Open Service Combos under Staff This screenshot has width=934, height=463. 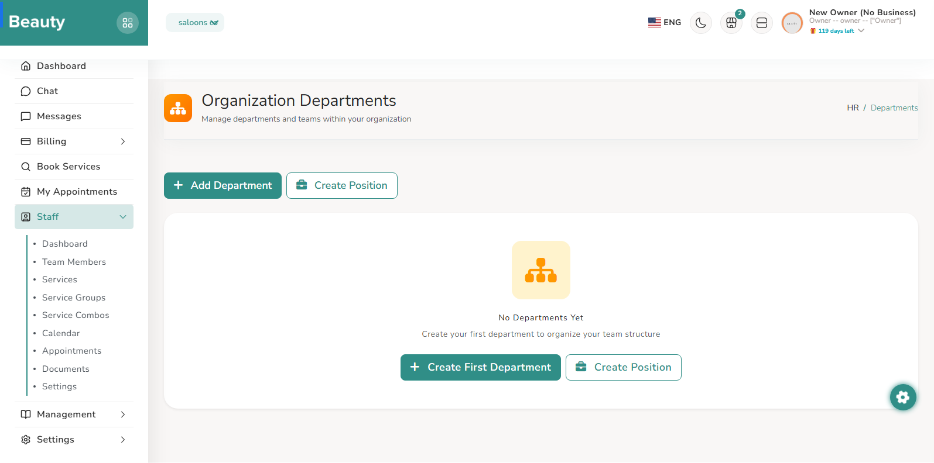76,315
